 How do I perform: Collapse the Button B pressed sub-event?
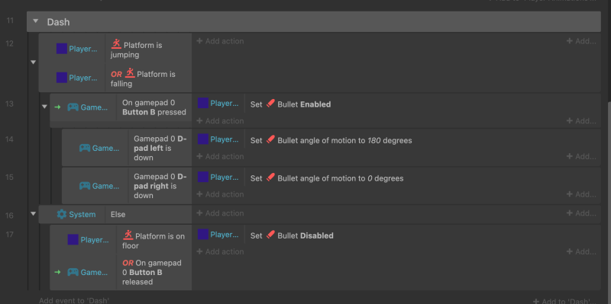click(44, 107)
